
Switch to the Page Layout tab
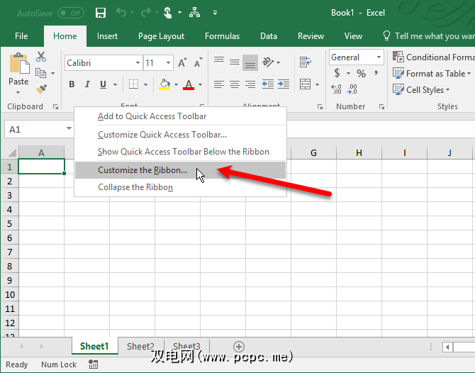pyautogui.click(x=161, y=36)
